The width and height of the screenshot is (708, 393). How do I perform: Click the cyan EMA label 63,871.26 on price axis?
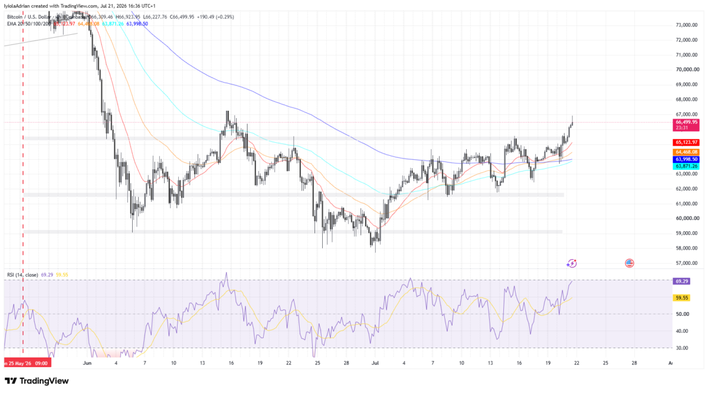[686, 166]
